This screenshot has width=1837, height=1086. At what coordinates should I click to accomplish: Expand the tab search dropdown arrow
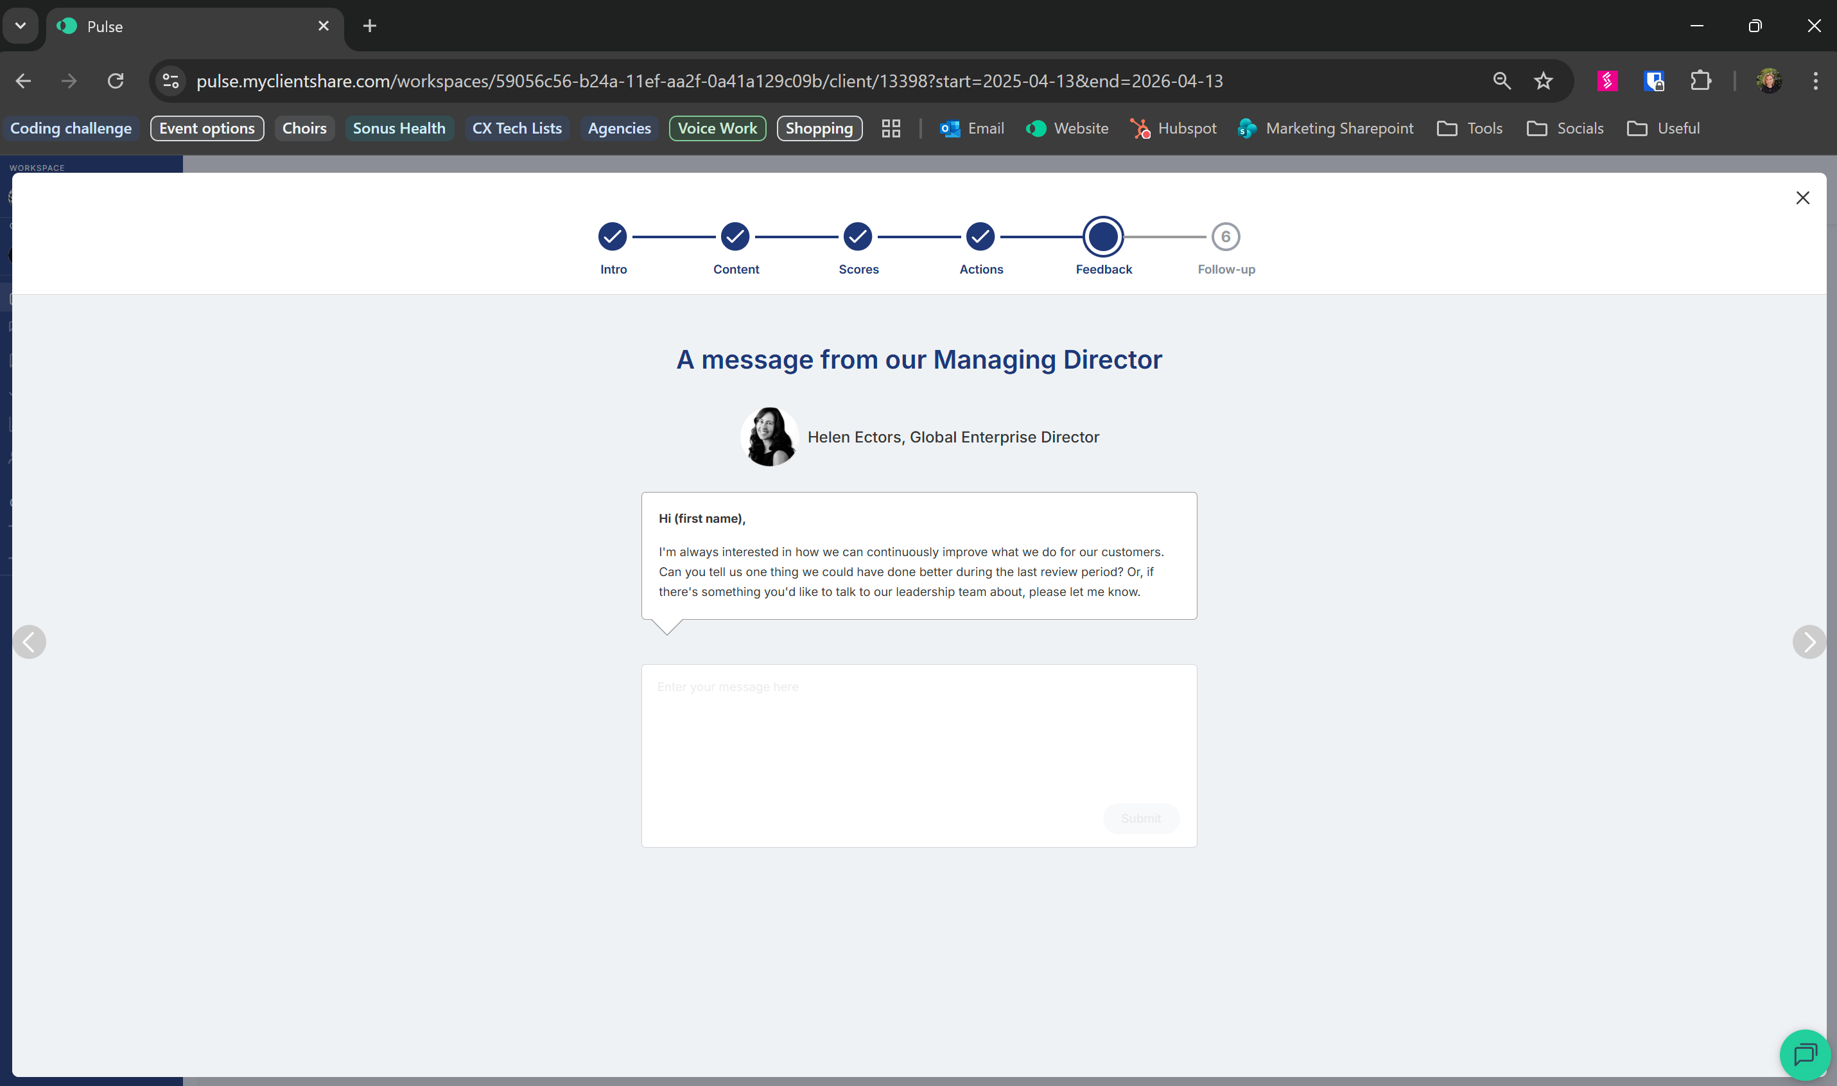21,26
